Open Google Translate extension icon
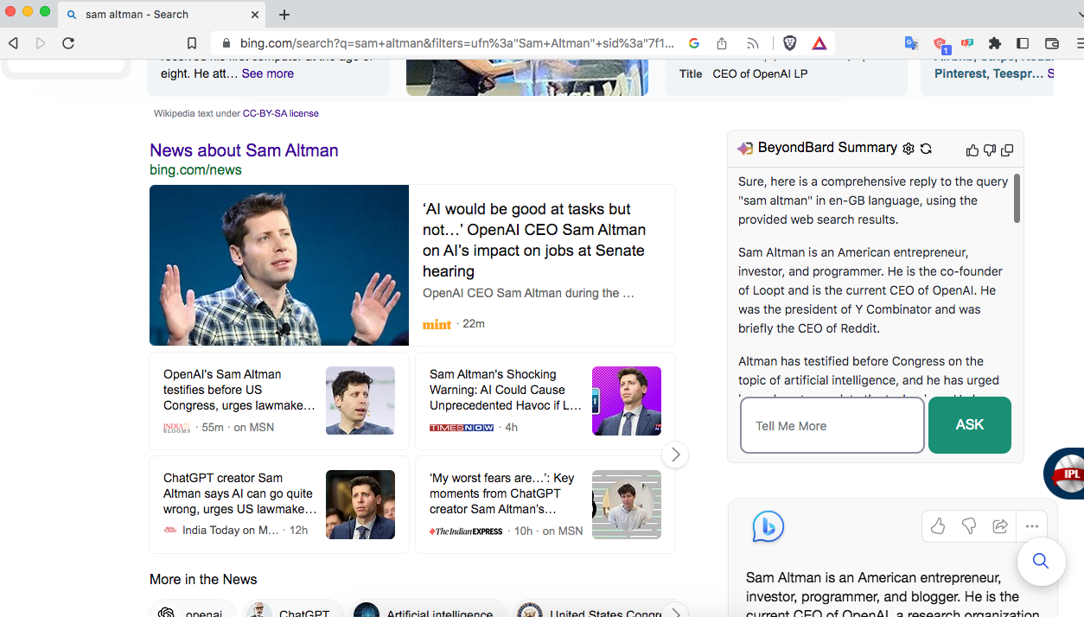The width and height of the screenshot is (1084, 617). coord(911,43)
